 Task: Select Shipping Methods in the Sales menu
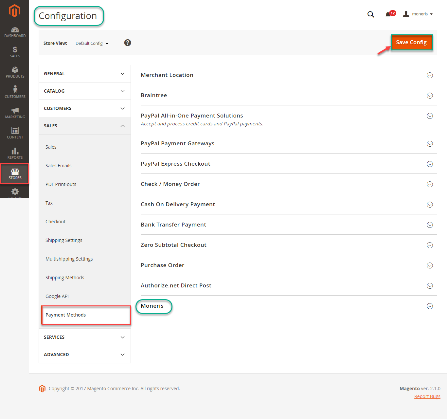click(65, 278)
